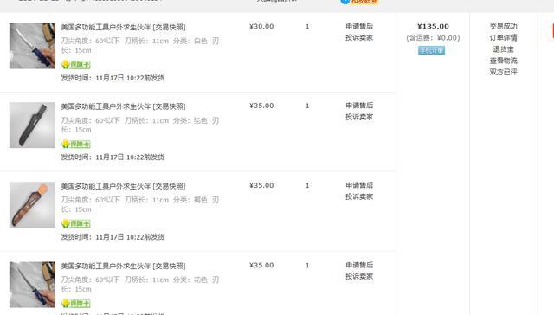
Task: Open the white knife product thumbnail
Action: [x=32, y=46]
